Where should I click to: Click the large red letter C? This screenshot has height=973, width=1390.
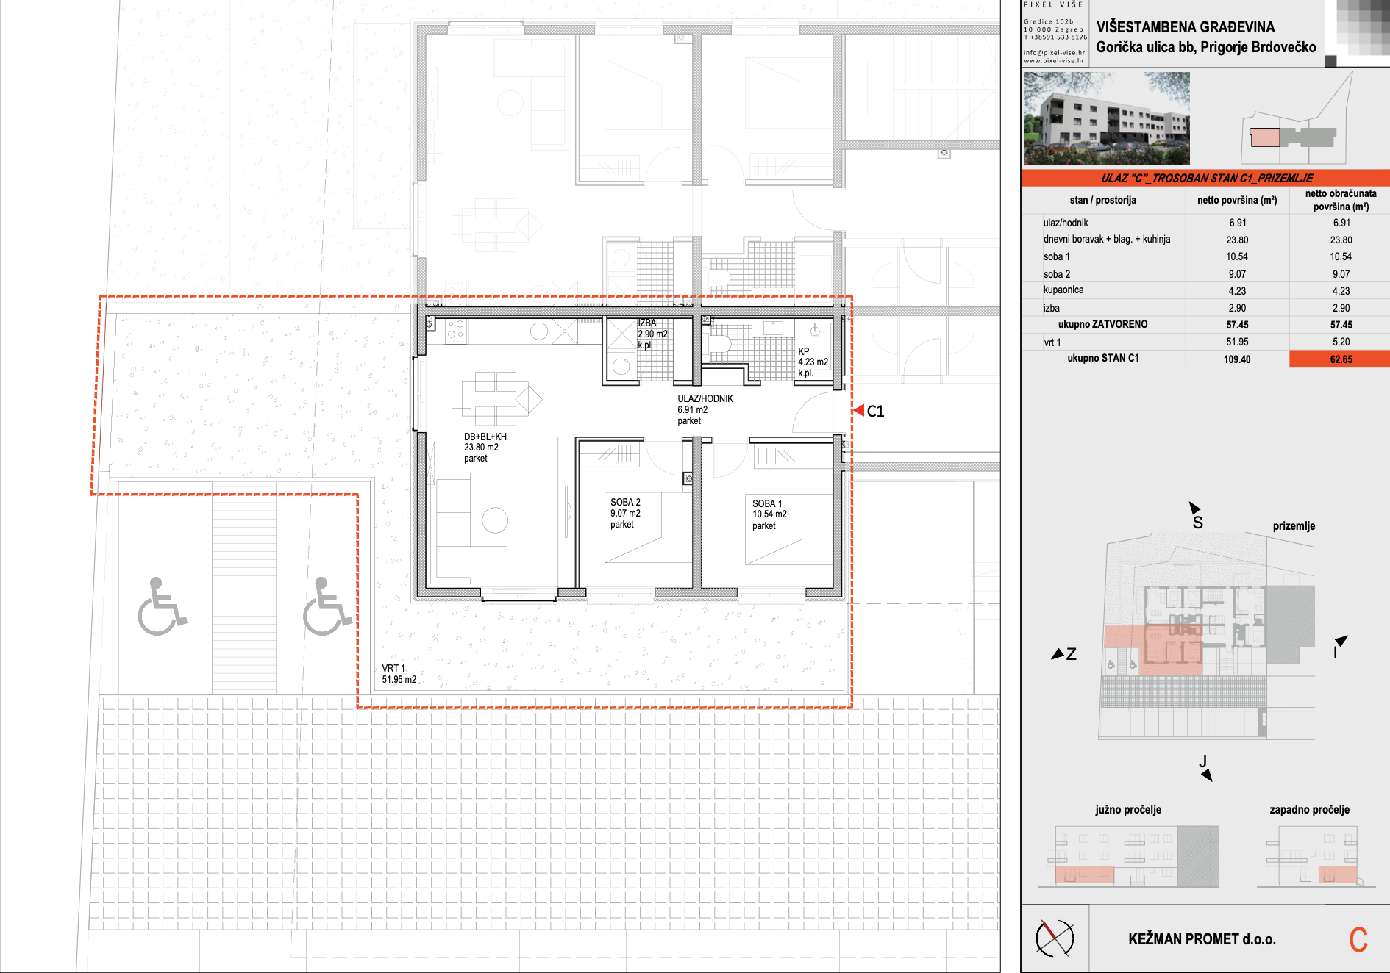point(1358,939)
